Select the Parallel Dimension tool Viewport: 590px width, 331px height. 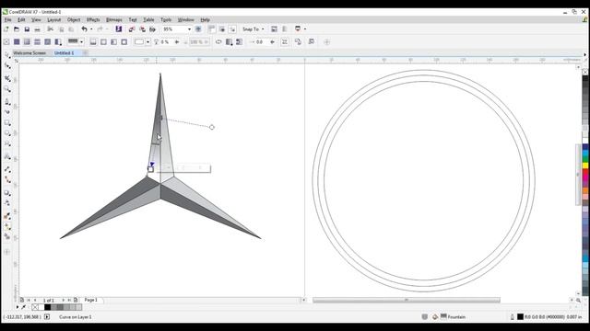[x=7, y=169]
